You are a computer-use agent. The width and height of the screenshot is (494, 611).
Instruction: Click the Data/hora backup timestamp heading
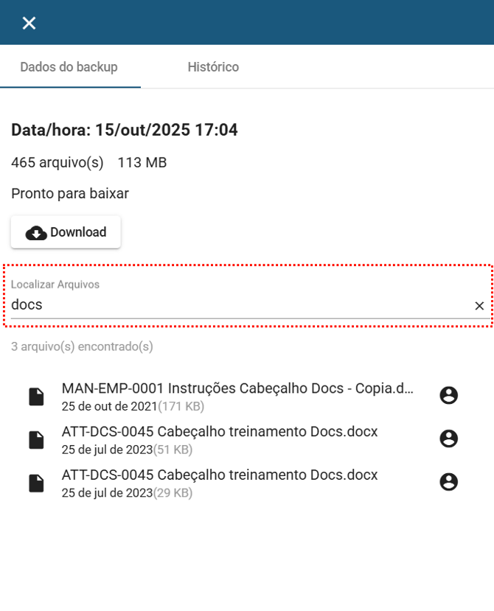125,130
